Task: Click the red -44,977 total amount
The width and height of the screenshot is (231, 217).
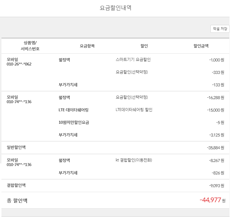Action: point(210,200)
